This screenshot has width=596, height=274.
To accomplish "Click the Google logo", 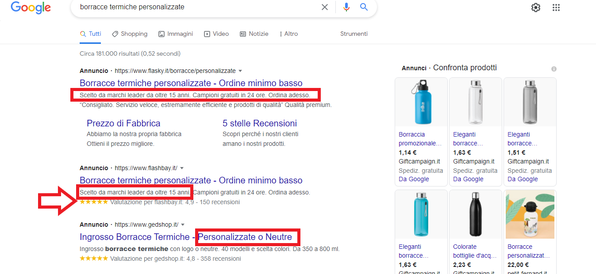I will coord(31,8).
